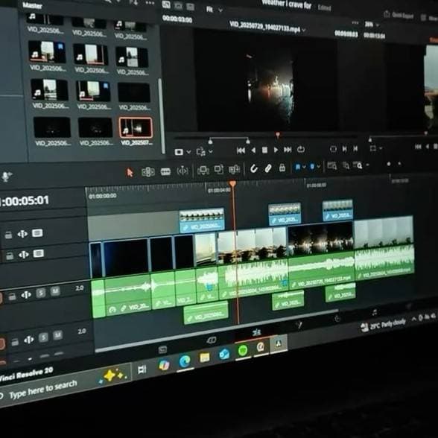Open Microsoft Edge from the taskbar
The image size is (438, 438).
[x=185, y=361]
